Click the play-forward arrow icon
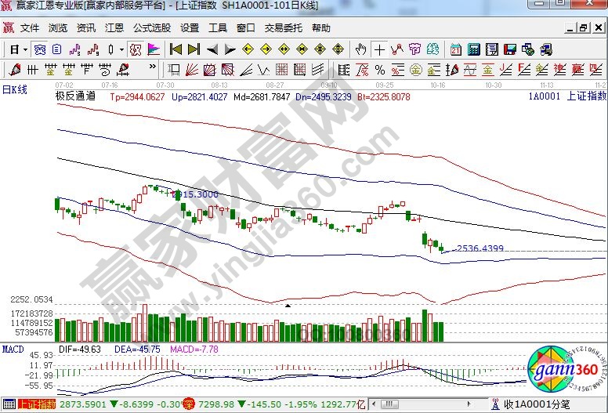608x413 pixels. (230, 49)
